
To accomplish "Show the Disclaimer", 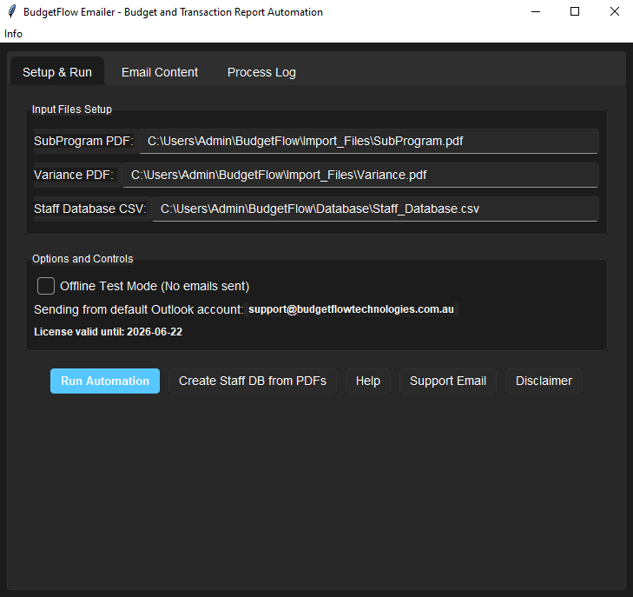I will [x=544, y=381].
